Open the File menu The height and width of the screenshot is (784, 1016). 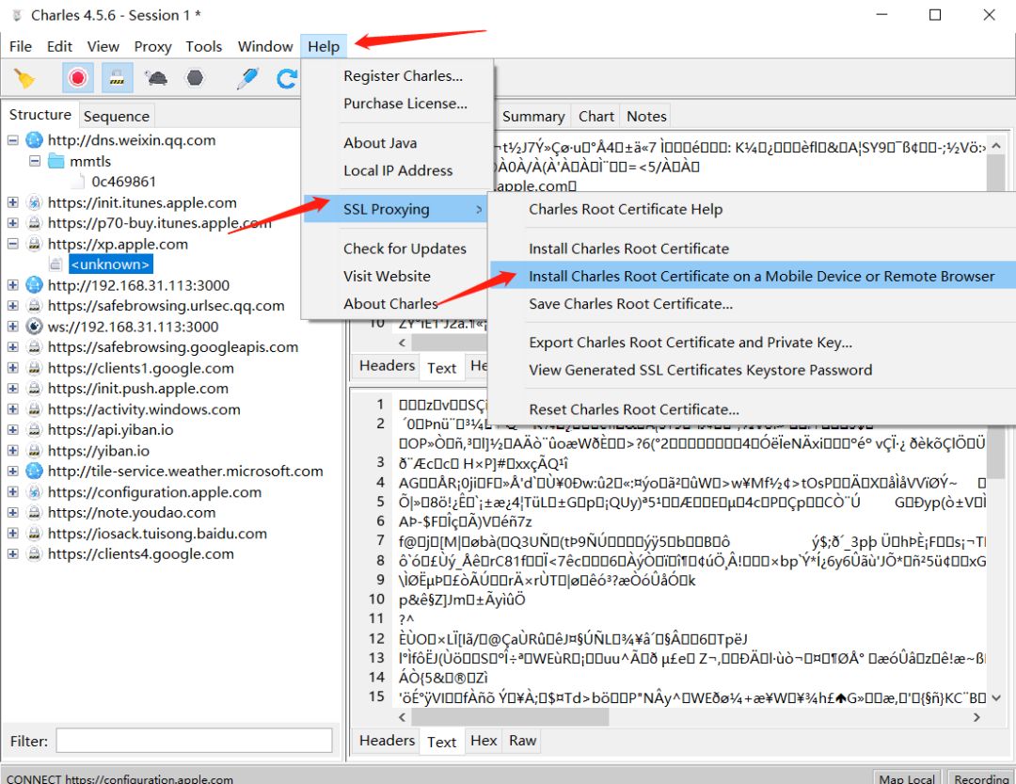click(x=20, y=47)
